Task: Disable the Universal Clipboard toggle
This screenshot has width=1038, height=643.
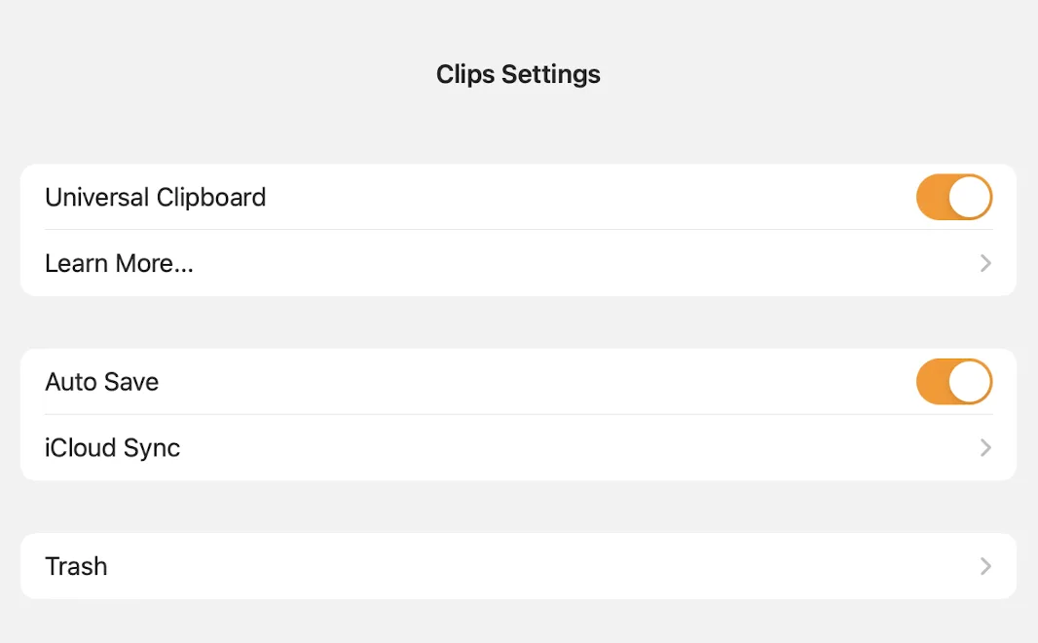Action: pyautogui.click(x=954, y=197)
